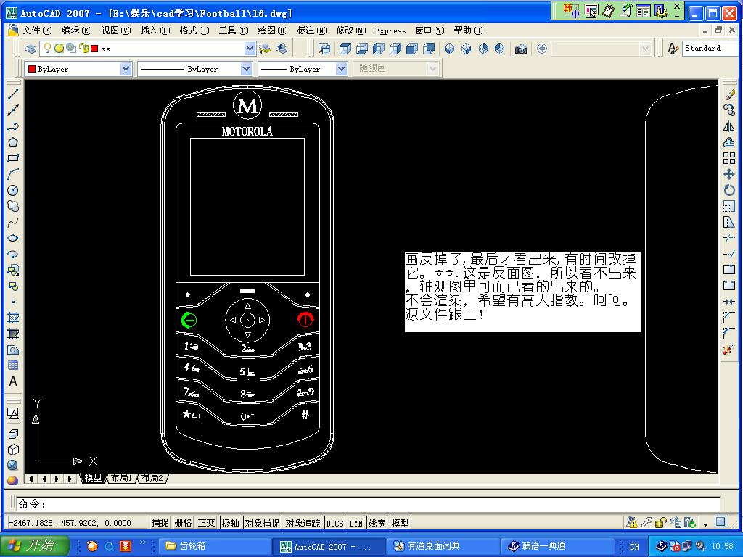Expand the layer 'ss' dropdown
Viewport: 743px width, 557px height.
click(250, 49)
